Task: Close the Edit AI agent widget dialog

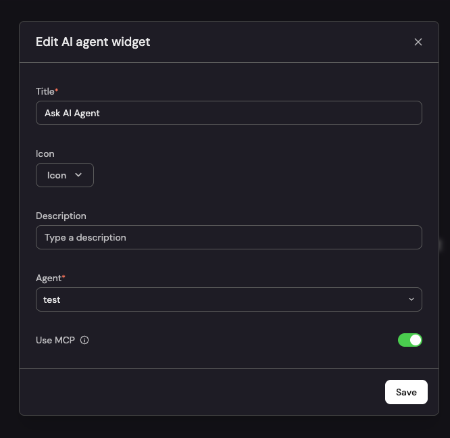Action: point(418,42)
